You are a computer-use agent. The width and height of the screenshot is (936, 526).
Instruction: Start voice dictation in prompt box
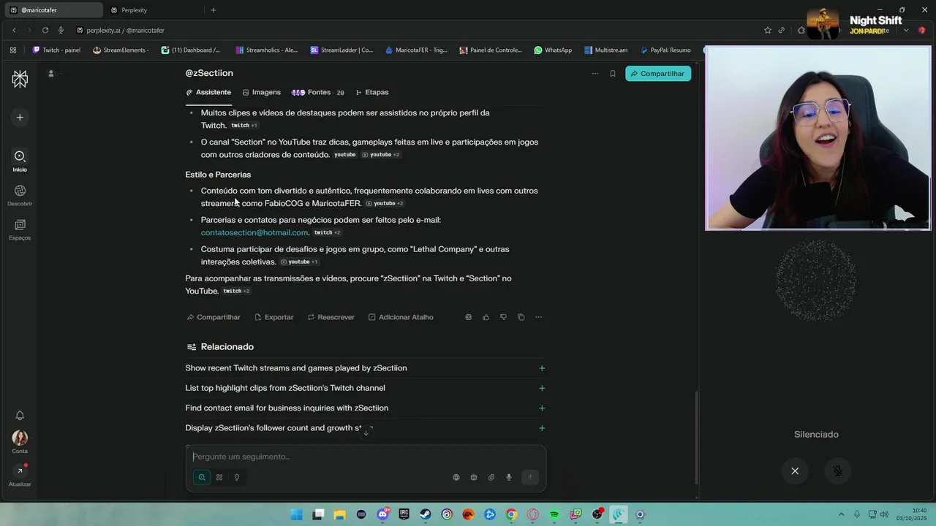(509, 477)
